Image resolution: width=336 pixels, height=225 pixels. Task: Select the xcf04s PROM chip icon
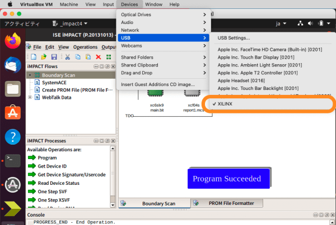coord(192,93)
